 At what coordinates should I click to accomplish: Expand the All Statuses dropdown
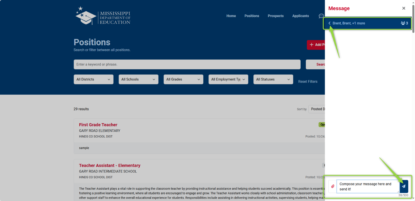(x=273, y=79)
